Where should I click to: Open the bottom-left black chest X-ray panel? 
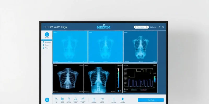point(68,78)
